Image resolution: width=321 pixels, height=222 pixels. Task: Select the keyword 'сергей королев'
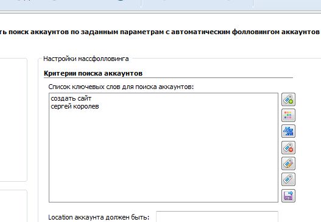[75, 106]
